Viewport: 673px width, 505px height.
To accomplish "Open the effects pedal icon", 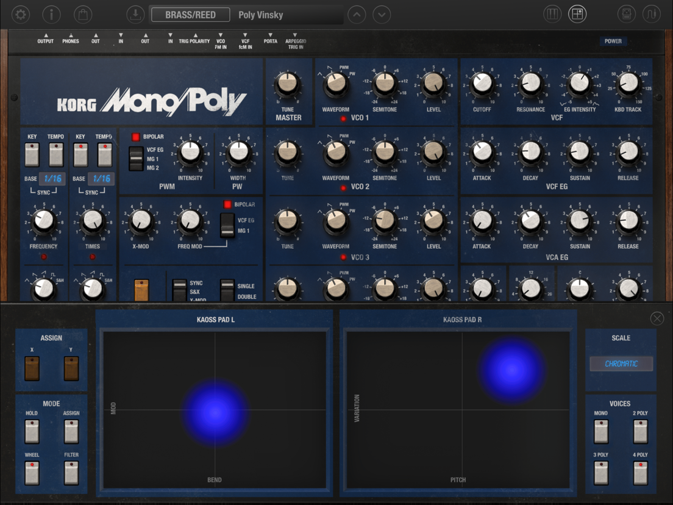I will click(x=626, y=15).
